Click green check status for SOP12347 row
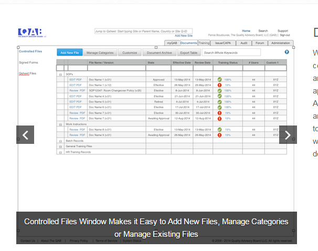 (219, 90)
